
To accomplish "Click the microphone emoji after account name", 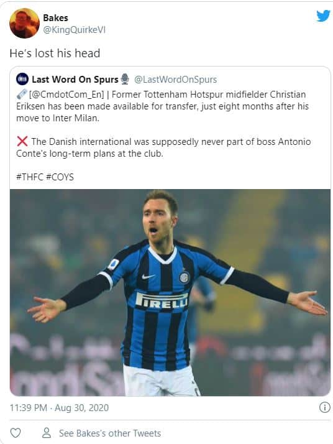I will [125, 80].
